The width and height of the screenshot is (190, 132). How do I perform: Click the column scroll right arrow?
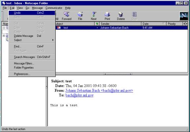click(x=187, y=24)
